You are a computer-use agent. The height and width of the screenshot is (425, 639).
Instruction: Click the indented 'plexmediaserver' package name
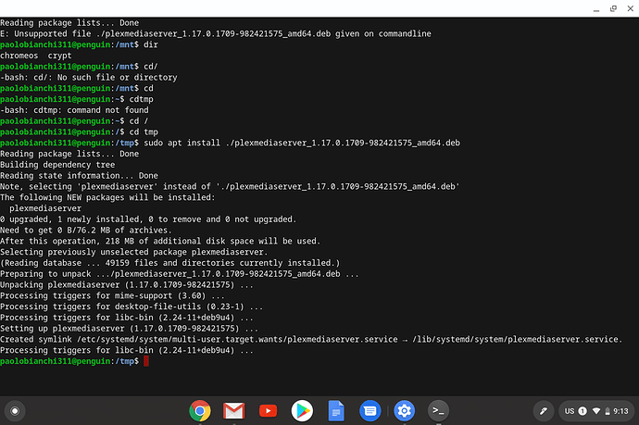click(x=45, y=208)
